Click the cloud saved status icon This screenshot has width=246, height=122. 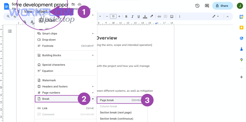(80, 4)
